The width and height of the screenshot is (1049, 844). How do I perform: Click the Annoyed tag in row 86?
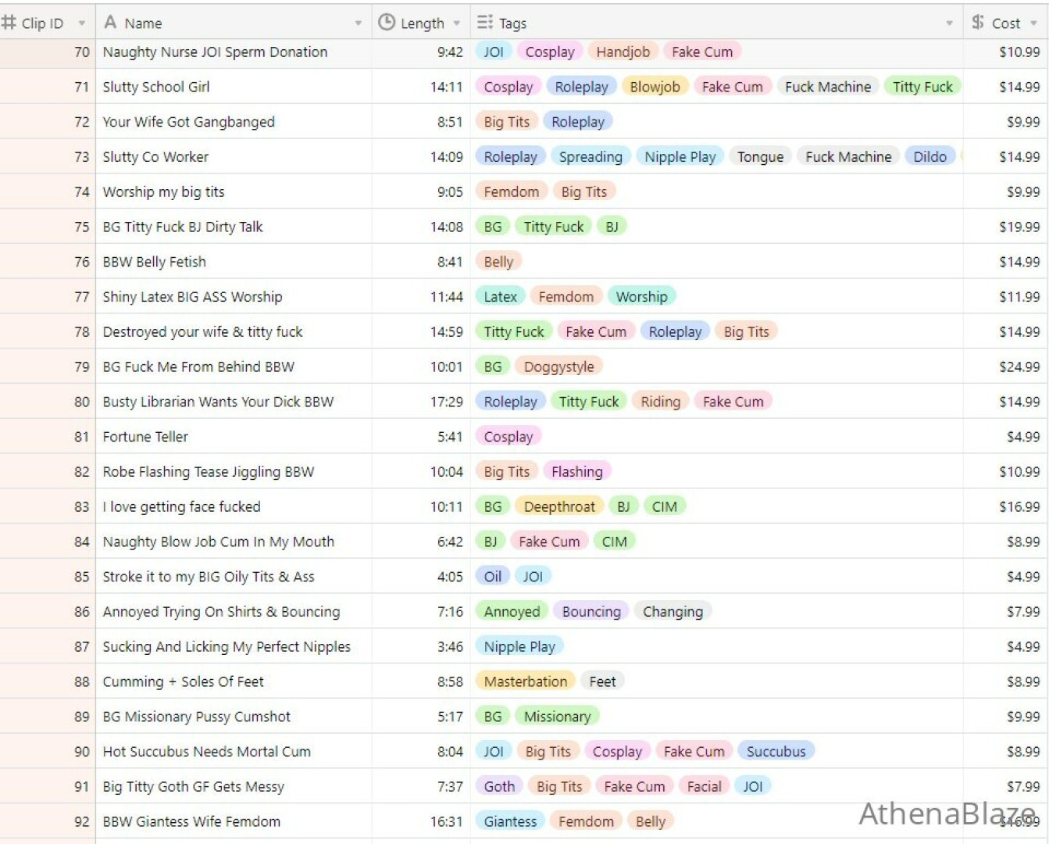pyautogui.click(x=512, y=612)
